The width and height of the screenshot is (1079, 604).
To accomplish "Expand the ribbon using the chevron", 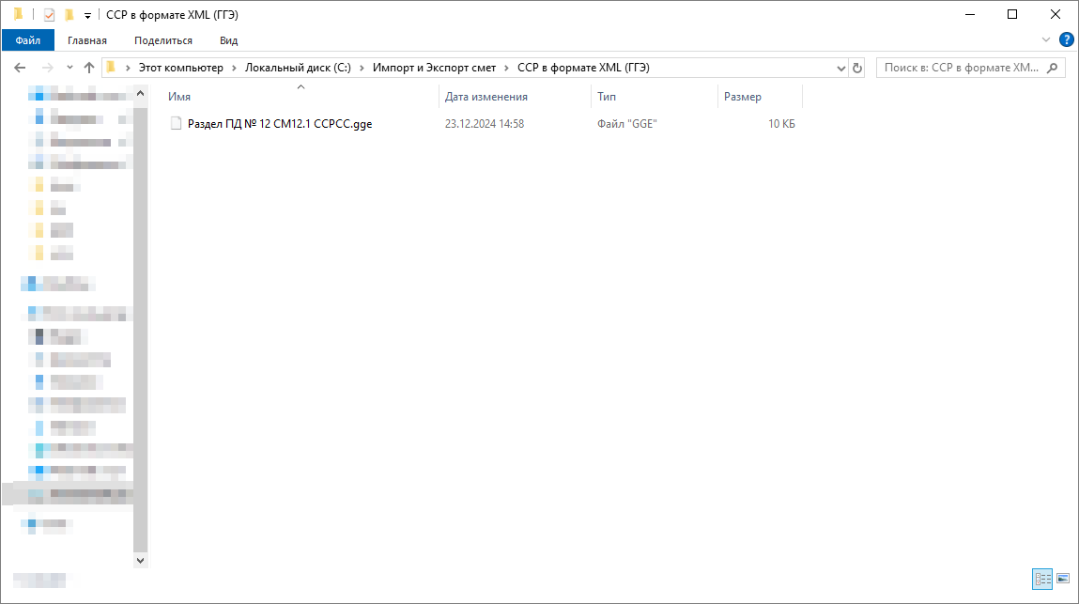I will 1047,39.
